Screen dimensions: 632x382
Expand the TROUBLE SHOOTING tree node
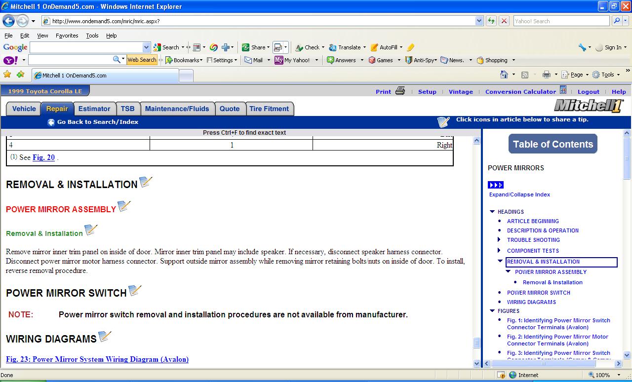[x=499, y=240]
